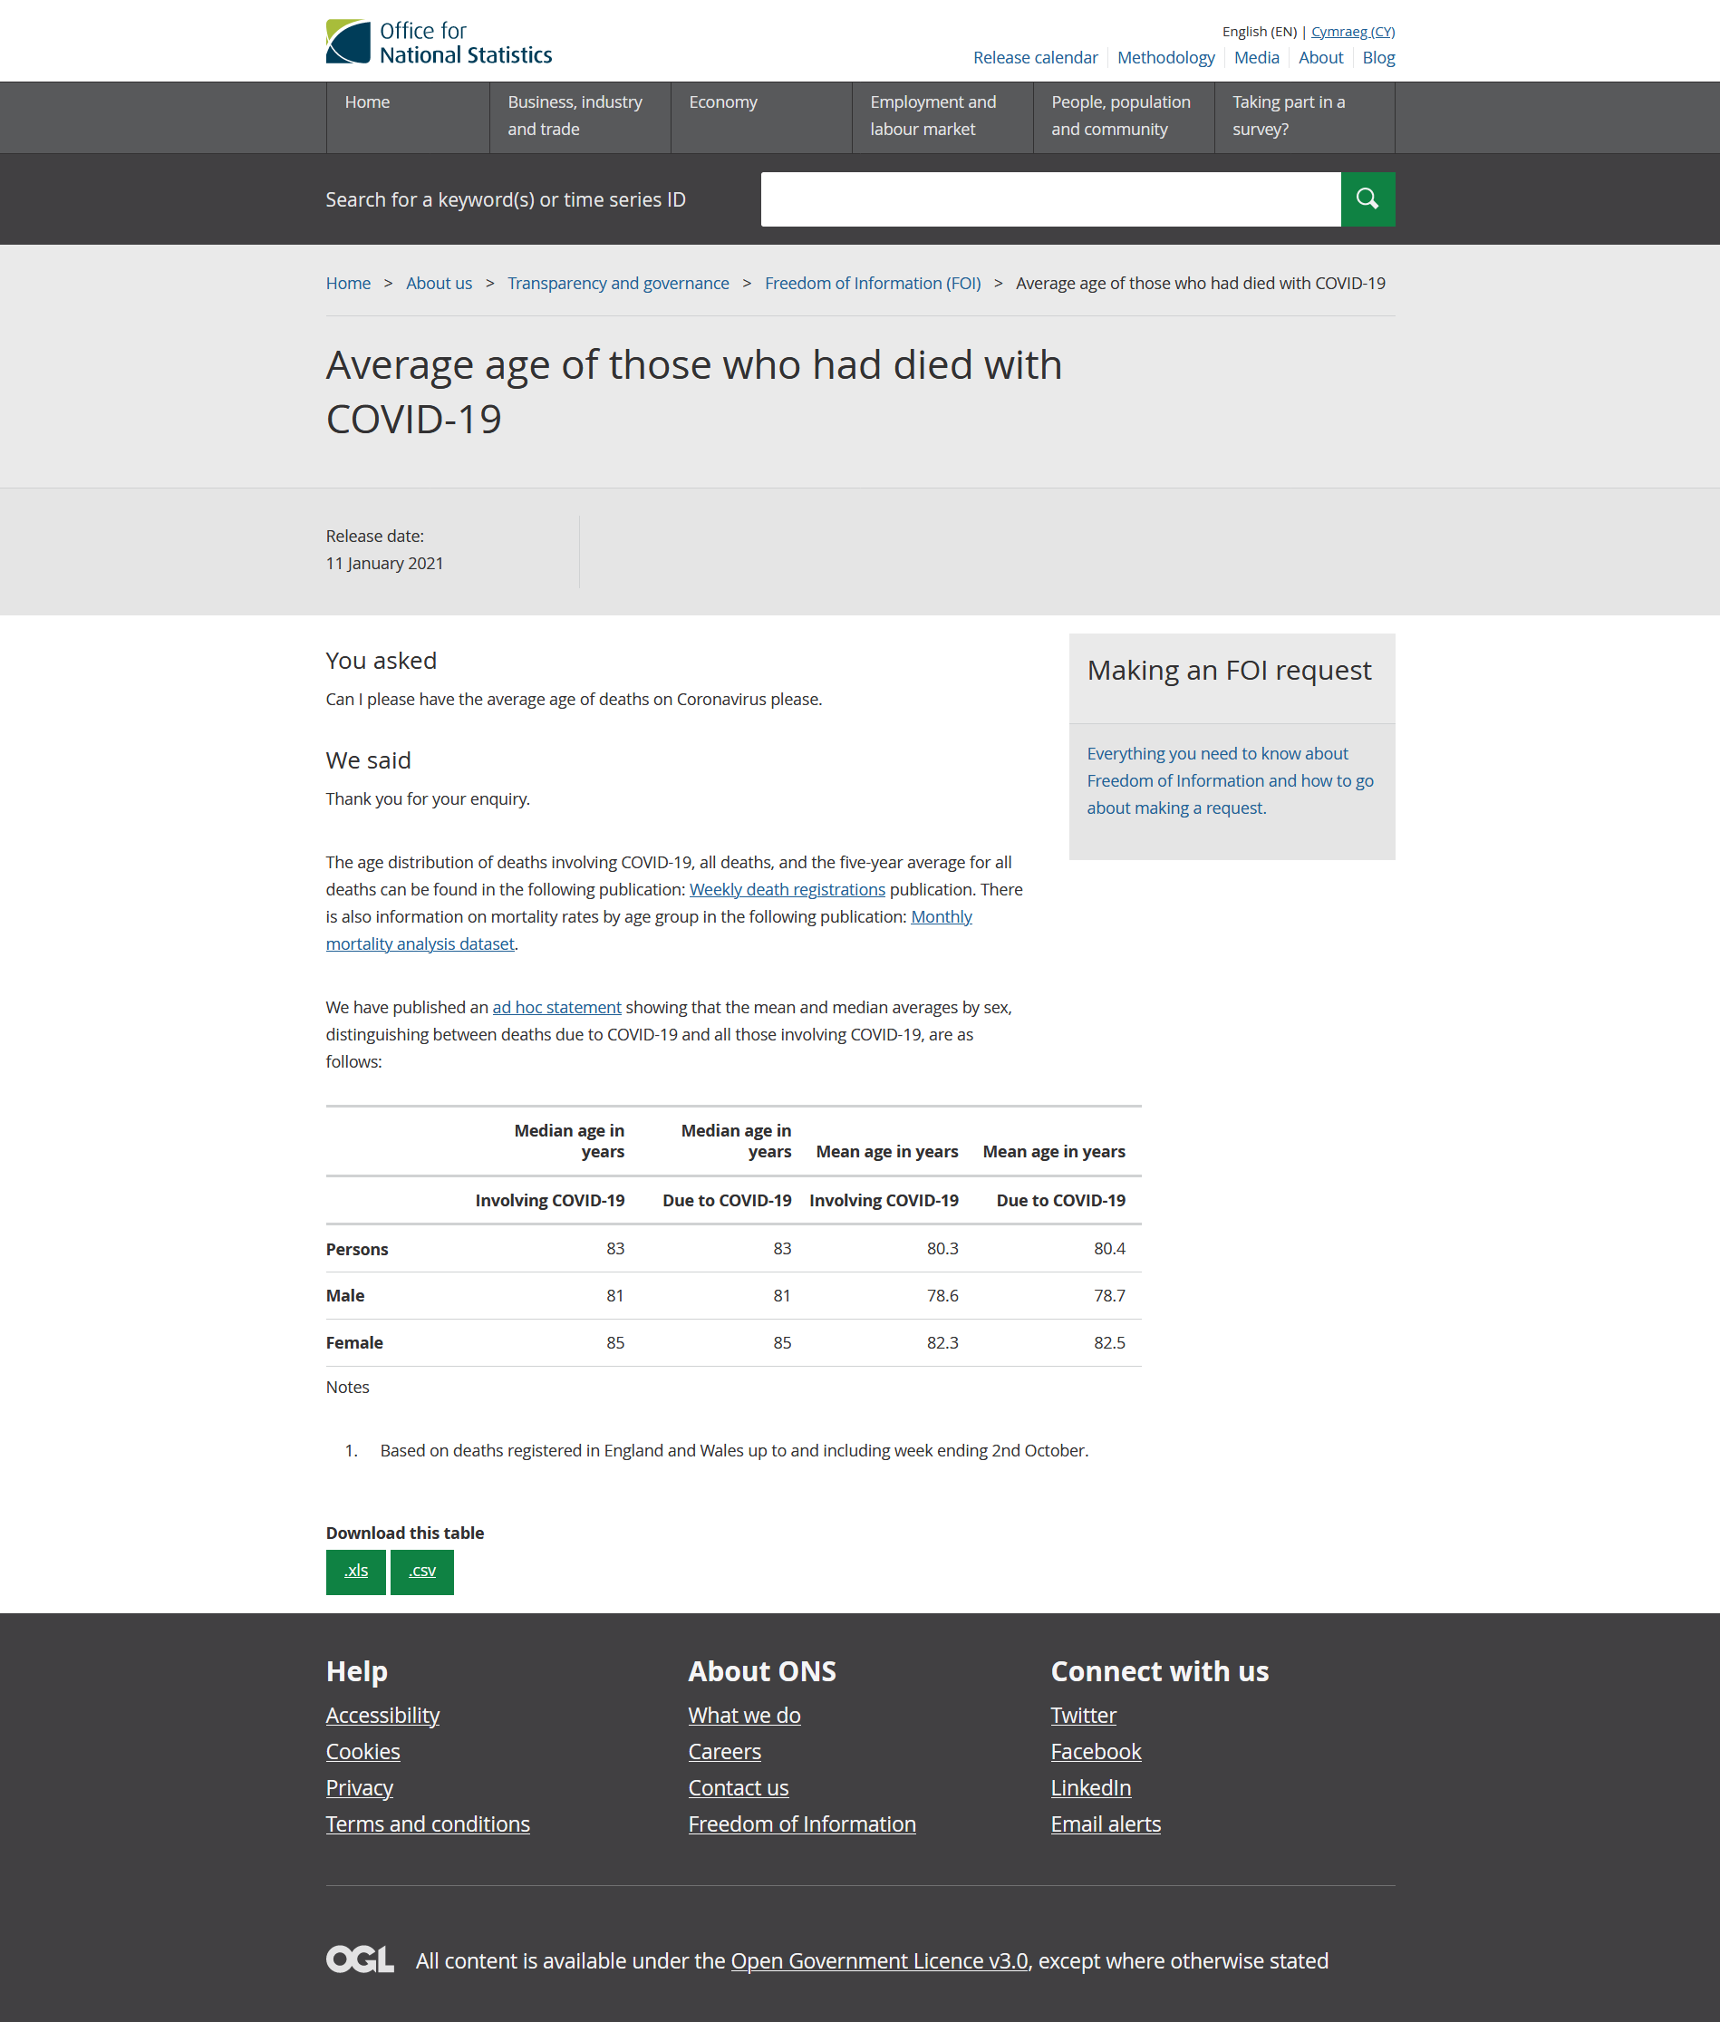Click Freedom of Information (FOI) breadcrumb
Screen dimensions: 1720x2022
coord(872,283)
